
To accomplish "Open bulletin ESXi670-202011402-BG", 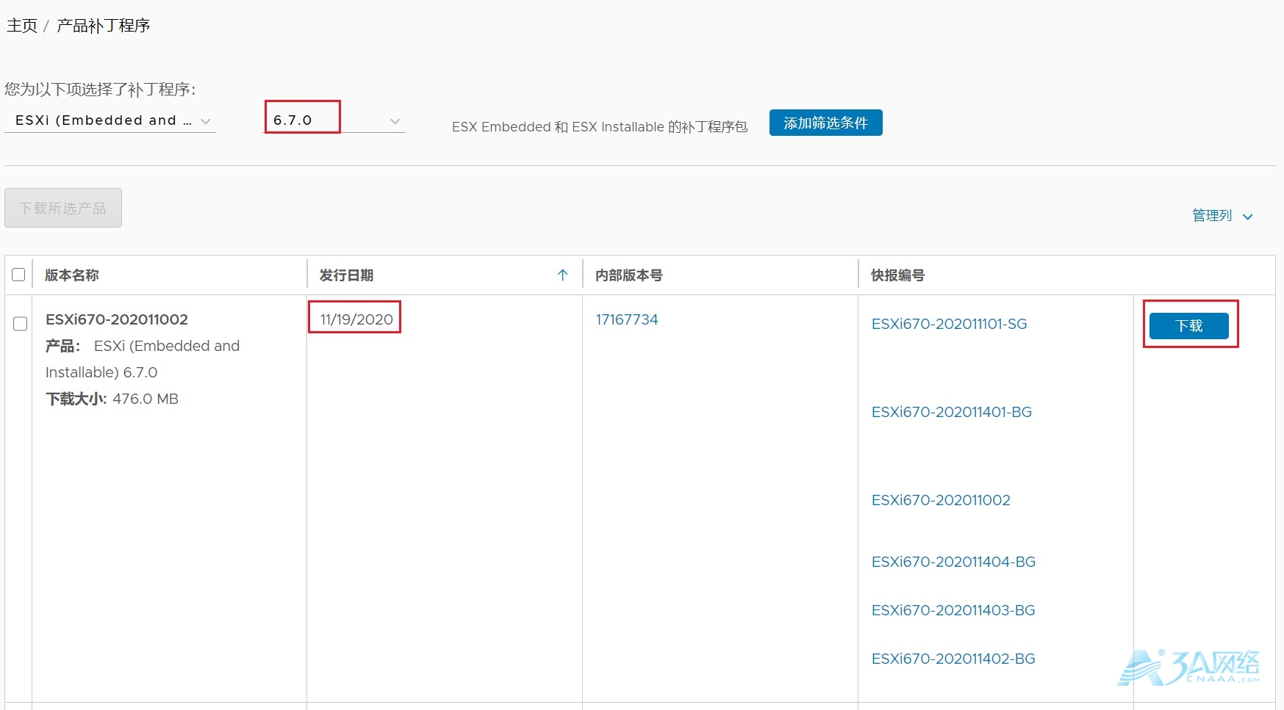I will coord(953,659).
